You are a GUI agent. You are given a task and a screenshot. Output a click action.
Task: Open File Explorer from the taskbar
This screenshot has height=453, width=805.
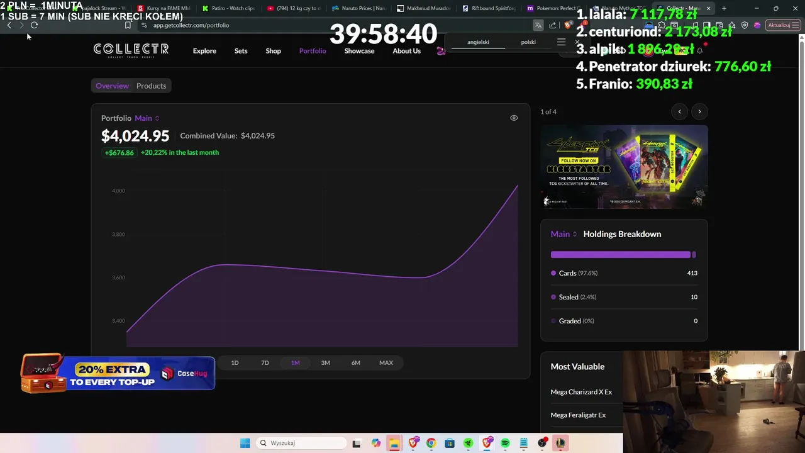[394, 443]
